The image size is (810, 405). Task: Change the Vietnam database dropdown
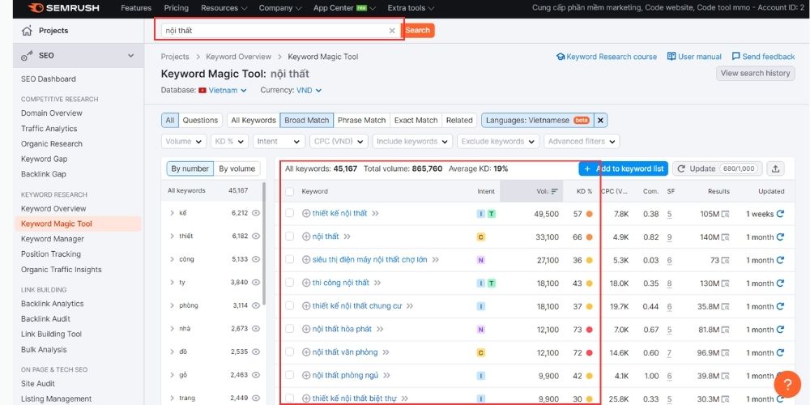point(223,91)
